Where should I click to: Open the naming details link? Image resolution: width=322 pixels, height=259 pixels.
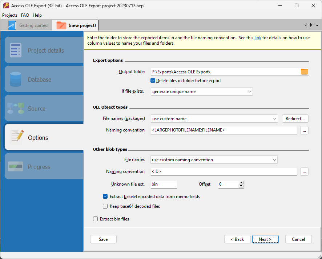258,38
